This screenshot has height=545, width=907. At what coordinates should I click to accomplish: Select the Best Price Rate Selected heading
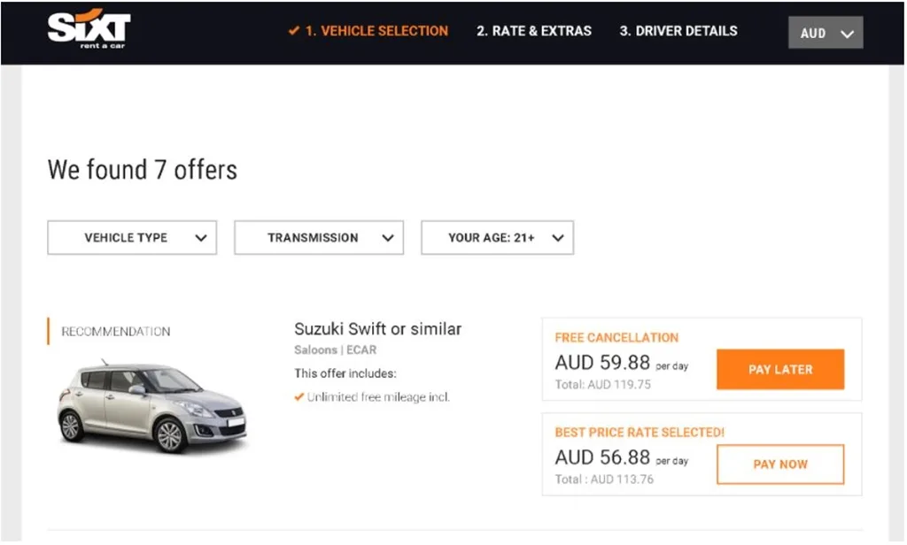[640, 433]
